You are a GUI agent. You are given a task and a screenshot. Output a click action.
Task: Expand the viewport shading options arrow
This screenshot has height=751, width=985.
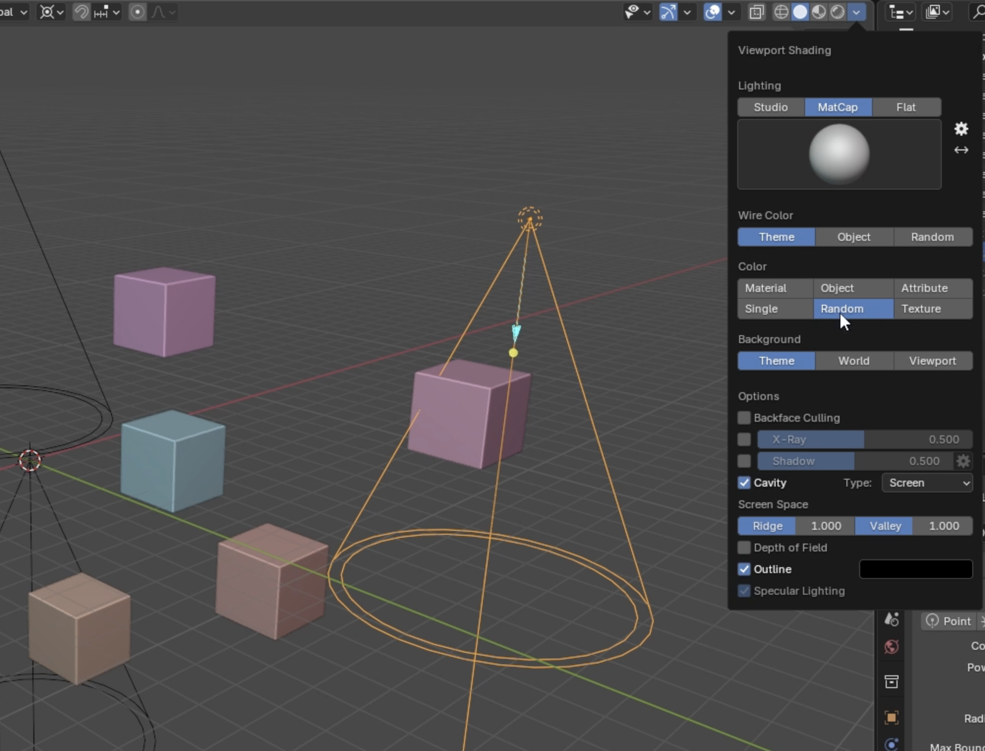tap(857, 12)
